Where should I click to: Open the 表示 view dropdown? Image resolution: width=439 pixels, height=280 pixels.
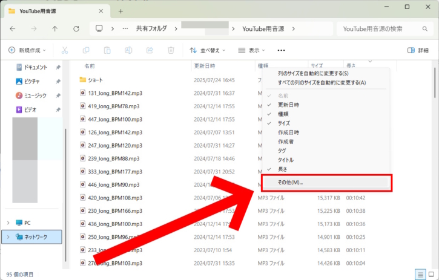pos(253,51)
